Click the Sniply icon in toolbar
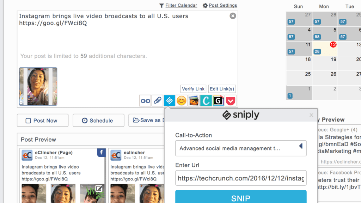Screen dimensions: 361x203 tap(170, 101)
